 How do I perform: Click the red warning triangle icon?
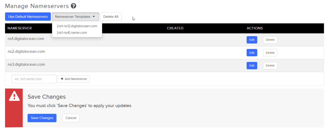coord(14,96)
